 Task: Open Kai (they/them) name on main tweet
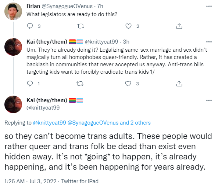[x=47, y=100]
